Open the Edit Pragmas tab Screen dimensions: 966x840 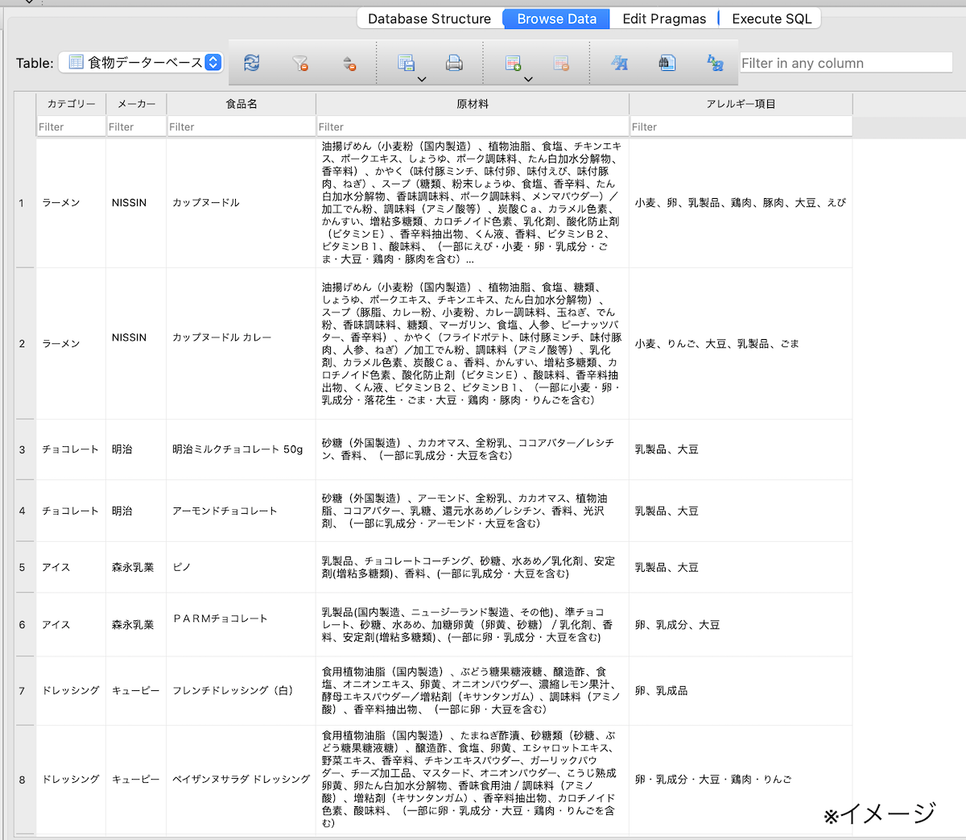(x=664, y=19)
